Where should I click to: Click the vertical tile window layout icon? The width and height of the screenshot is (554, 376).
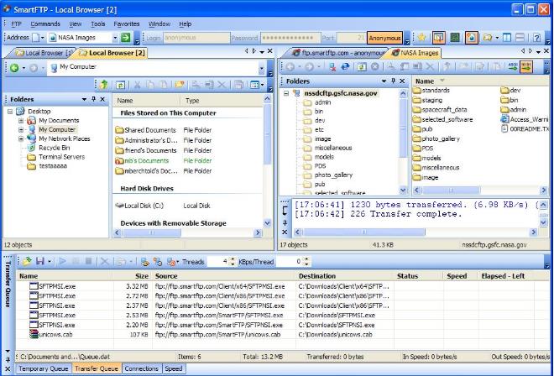pos(507,38)
